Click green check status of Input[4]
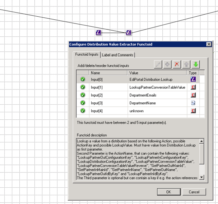Screen dimensions: 218x204 83,111
